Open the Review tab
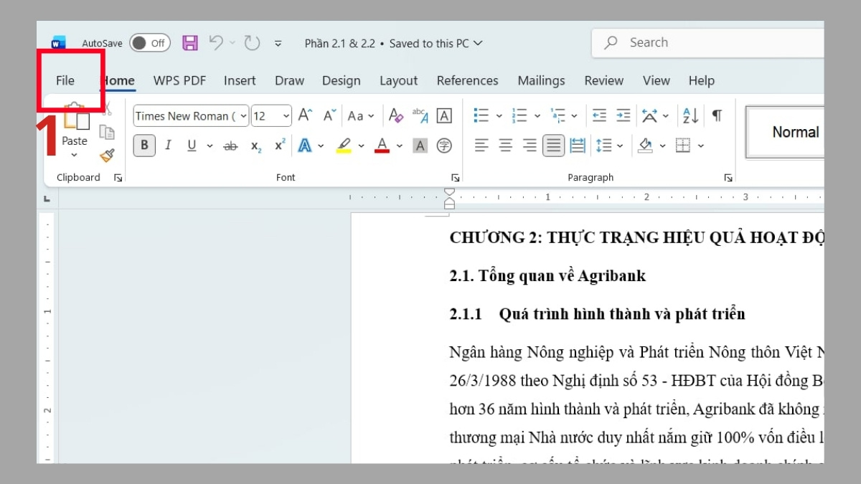 (603, 80)
